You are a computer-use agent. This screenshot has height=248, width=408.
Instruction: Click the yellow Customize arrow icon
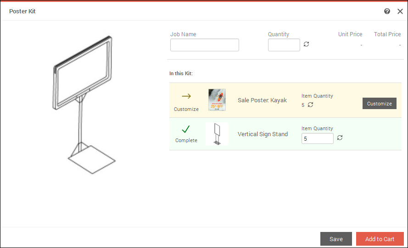[186, 96]
